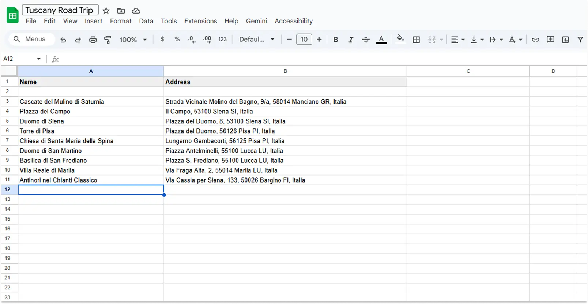
Task: Rename the Tuscany Road Trip title
Action: coord(60,10)
